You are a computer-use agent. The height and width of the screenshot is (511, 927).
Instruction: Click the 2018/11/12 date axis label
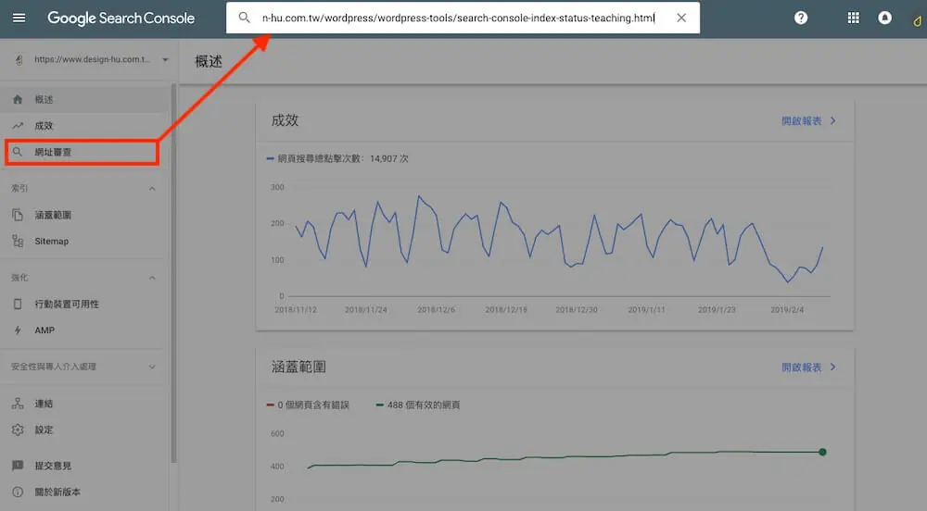tap(296, 310)
